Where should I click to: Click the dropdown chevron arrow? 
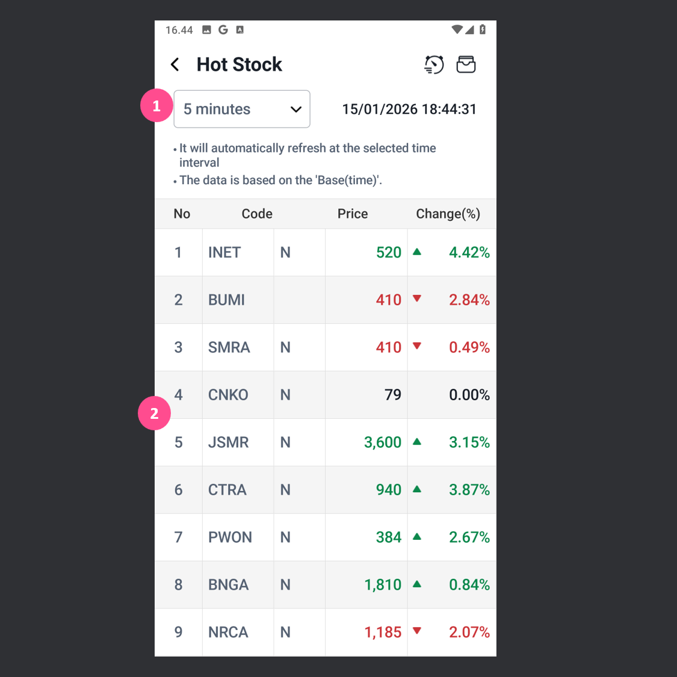point(296,110)
